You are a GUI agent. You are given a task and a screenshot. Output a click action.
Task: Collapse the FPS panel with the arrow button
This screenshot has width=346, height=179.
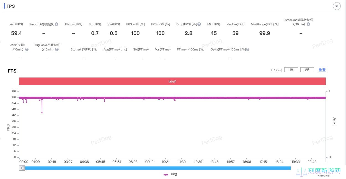coord(337,6)
